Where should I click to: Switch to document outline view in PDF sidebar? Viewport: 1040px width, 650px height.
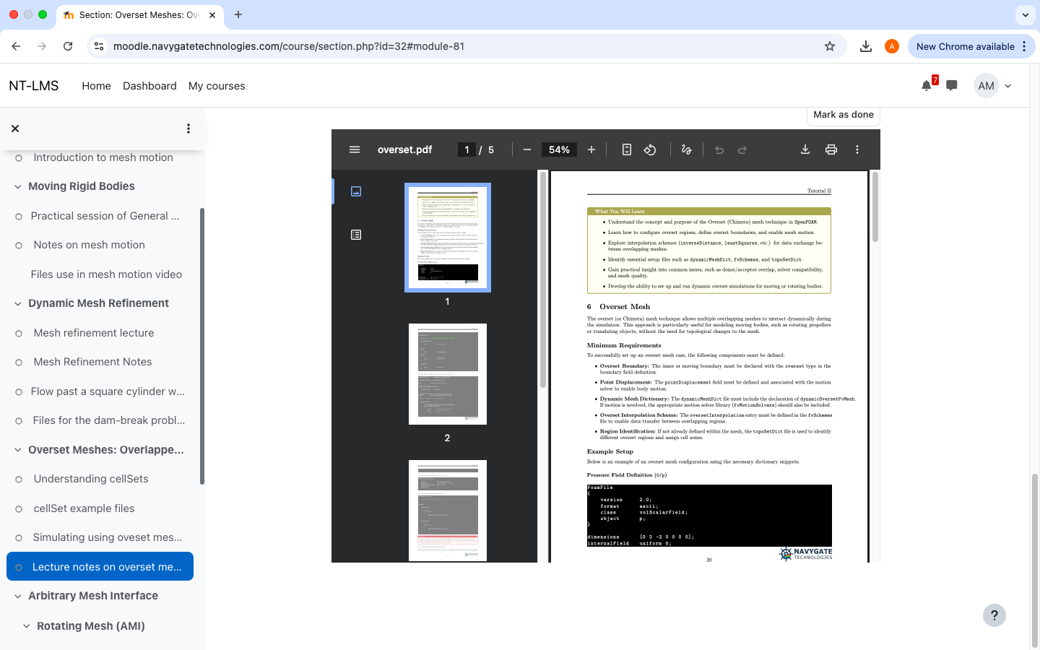pyautogui.click(x=356, y=234)
